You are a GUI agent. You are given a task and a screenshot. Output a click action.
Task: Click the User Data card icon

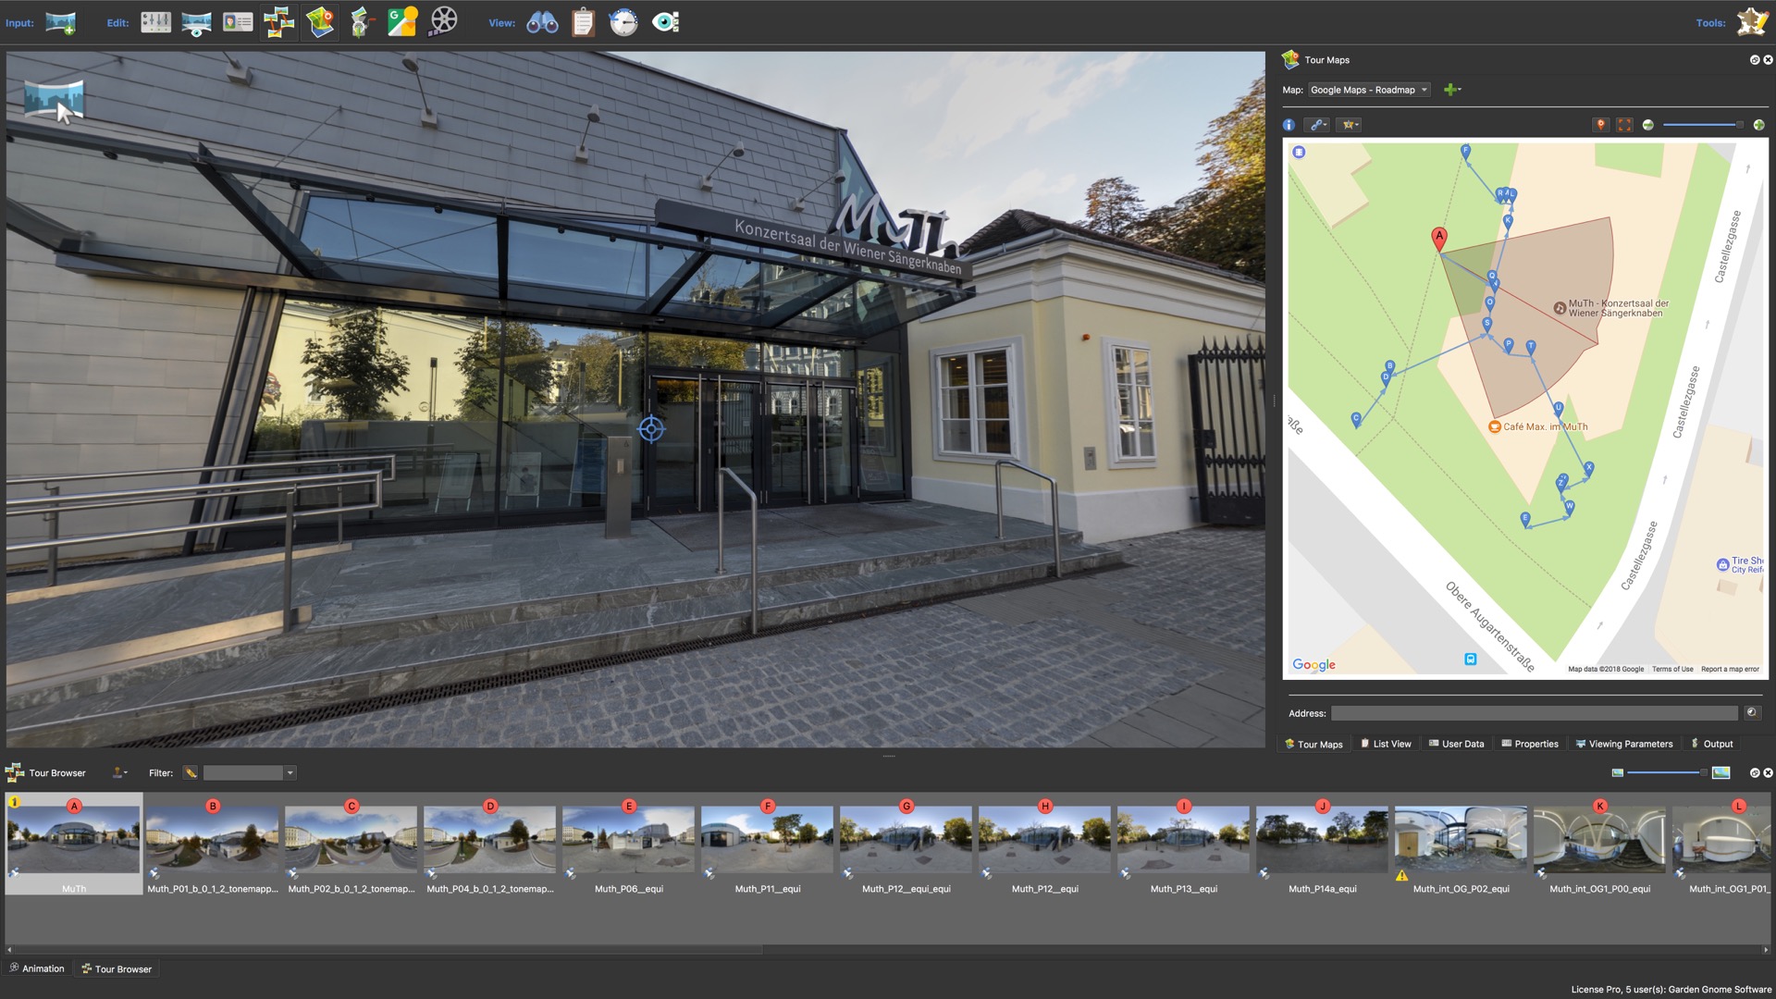tap(239, 22)
